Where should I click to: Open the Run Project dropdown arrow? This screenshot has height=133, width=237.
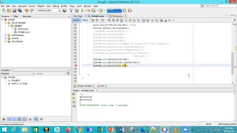coord(86,11)
